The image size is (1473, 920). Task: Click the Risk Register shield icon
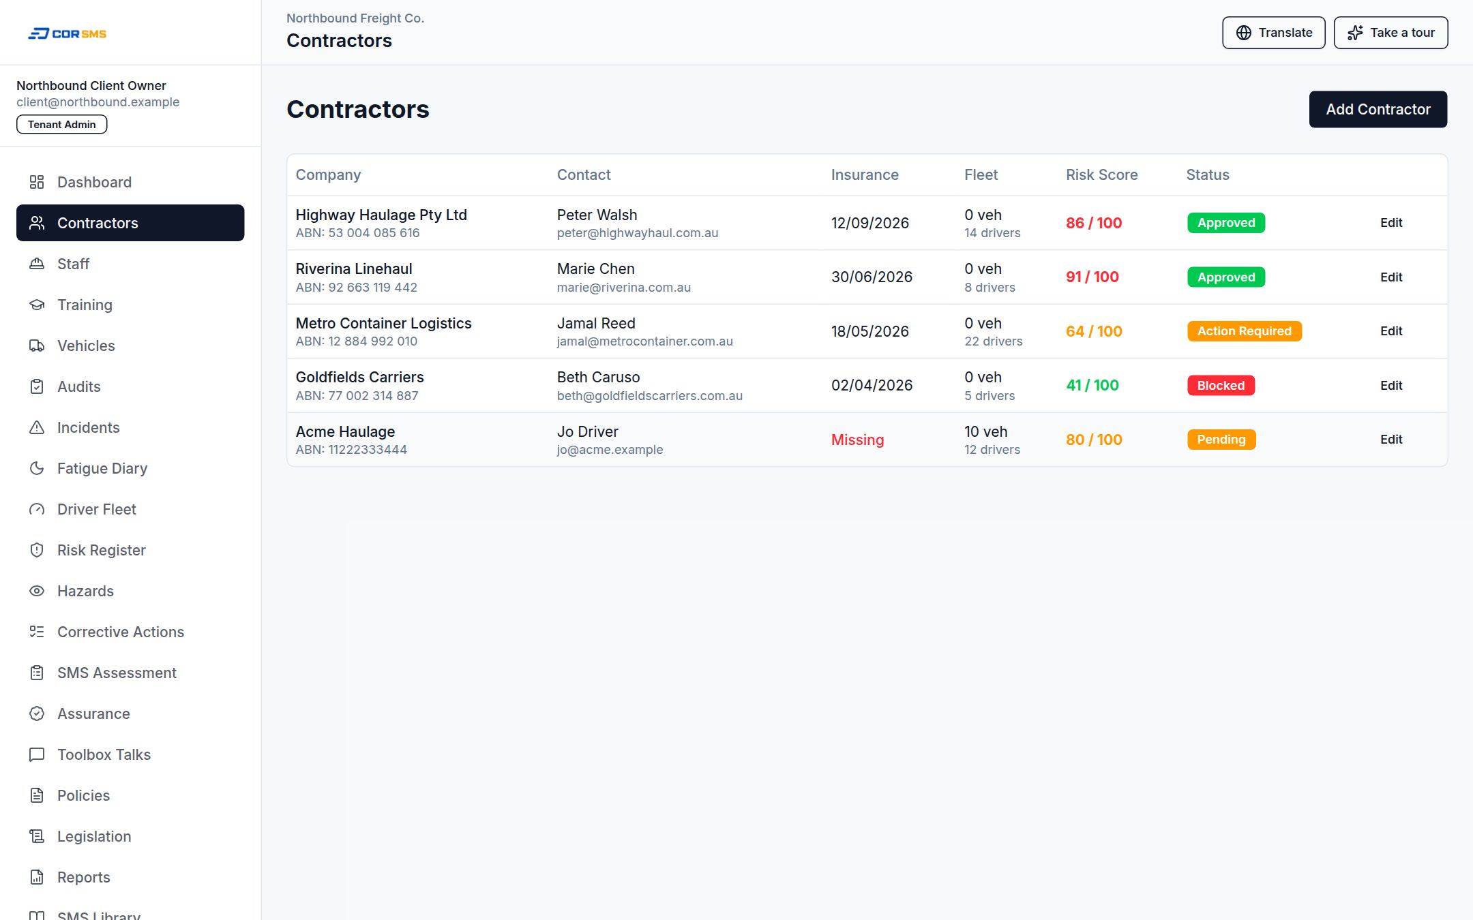pos(37,550)
